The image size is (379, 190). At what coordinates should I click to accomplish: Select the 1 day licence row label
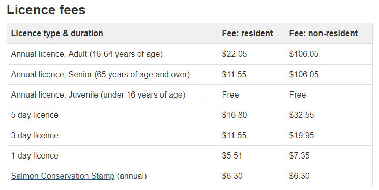[x=35, y=156]
